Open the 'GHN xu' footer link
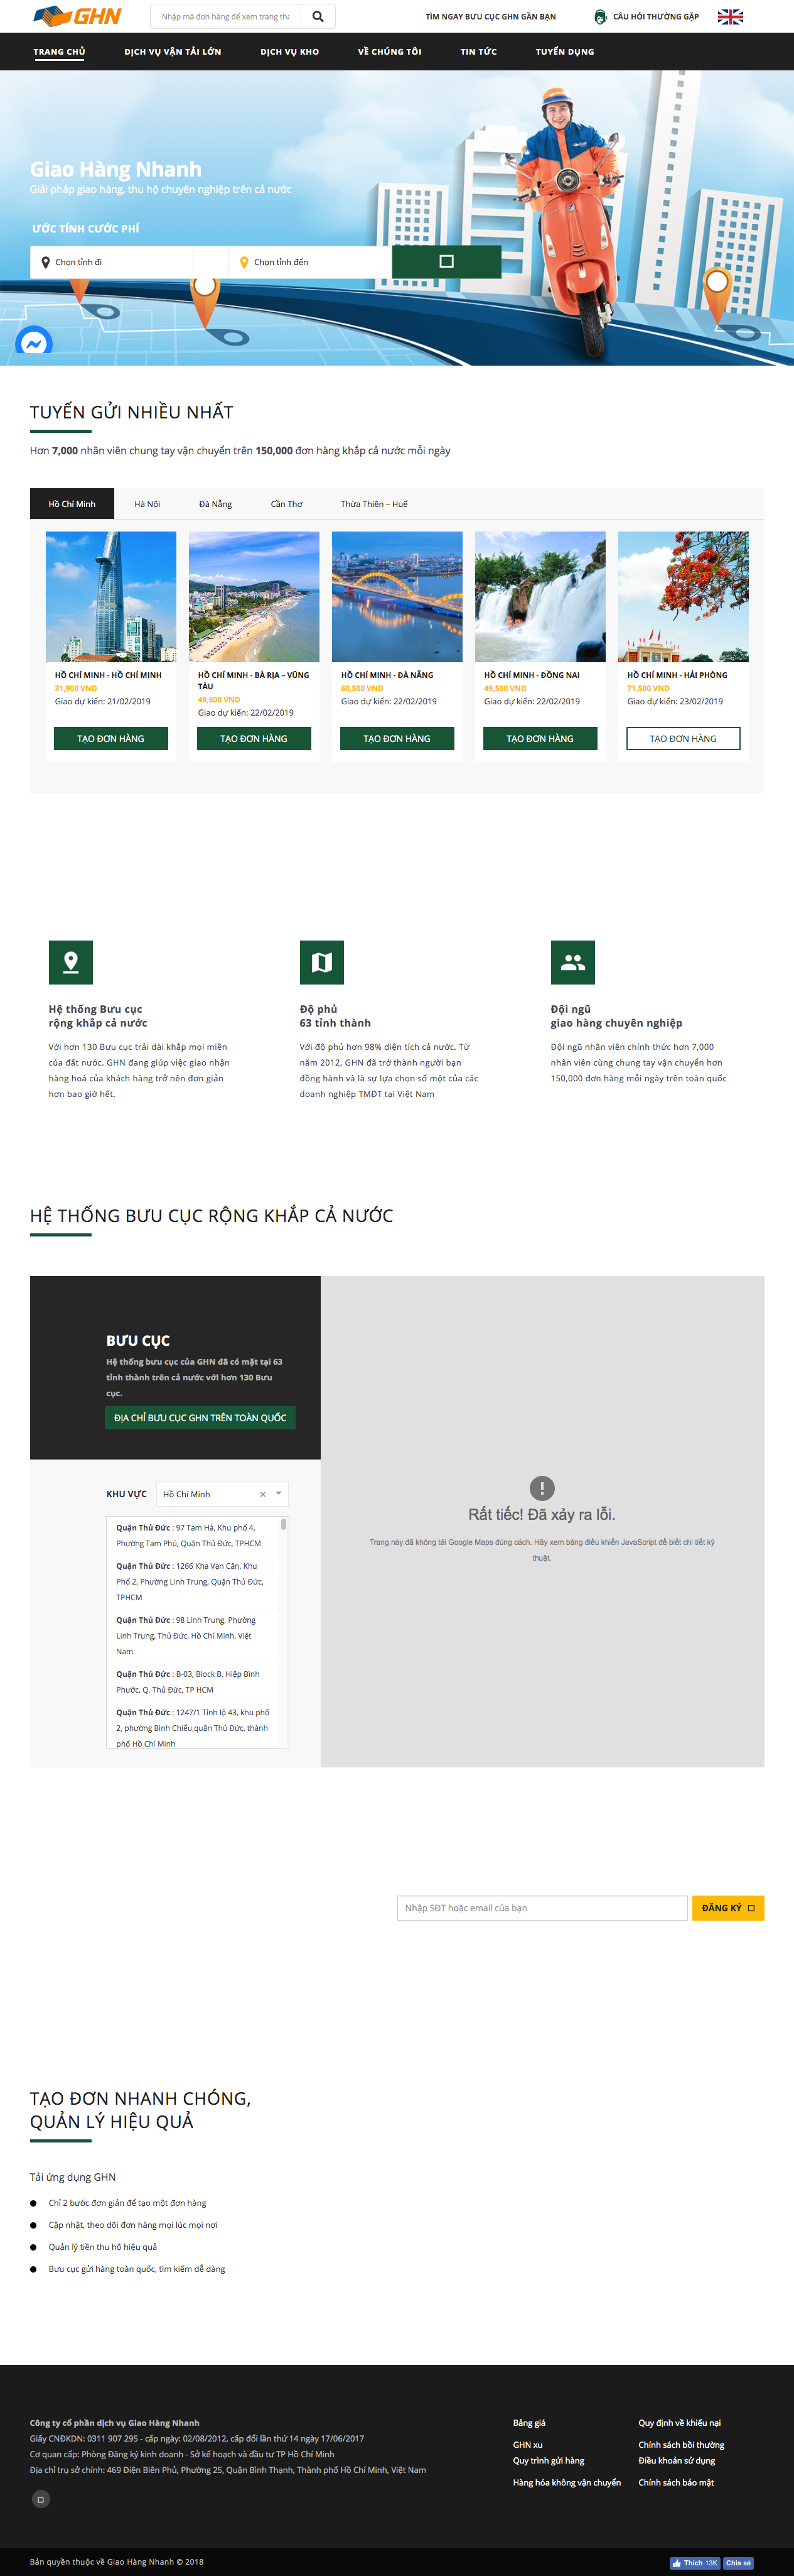Viewport: 794px width, 2576px height. (527, 2444)
